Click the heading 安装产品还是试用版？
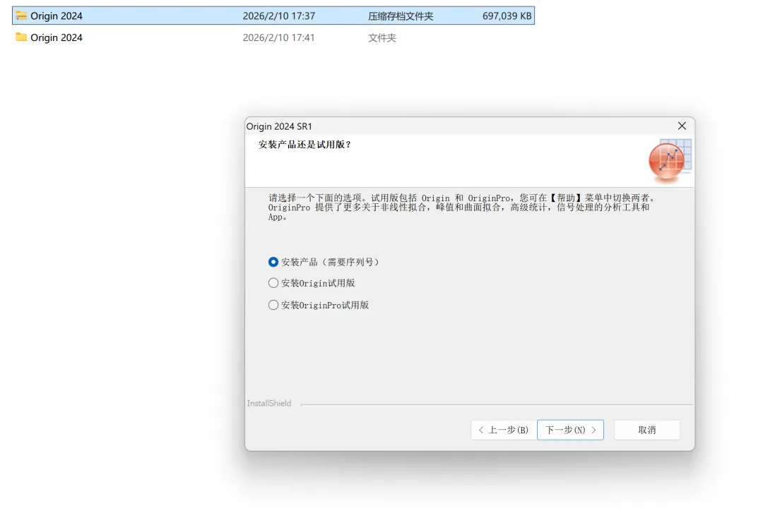The width and height of the screenshot is (763, 525). 305,145
